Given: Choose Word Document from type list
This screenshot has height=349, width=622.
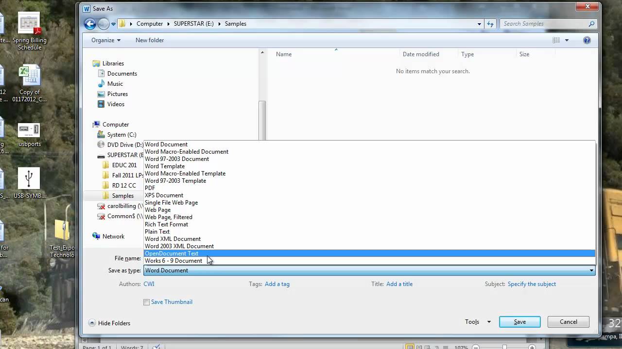Looking at the screenshot, I should coord(369,144).
